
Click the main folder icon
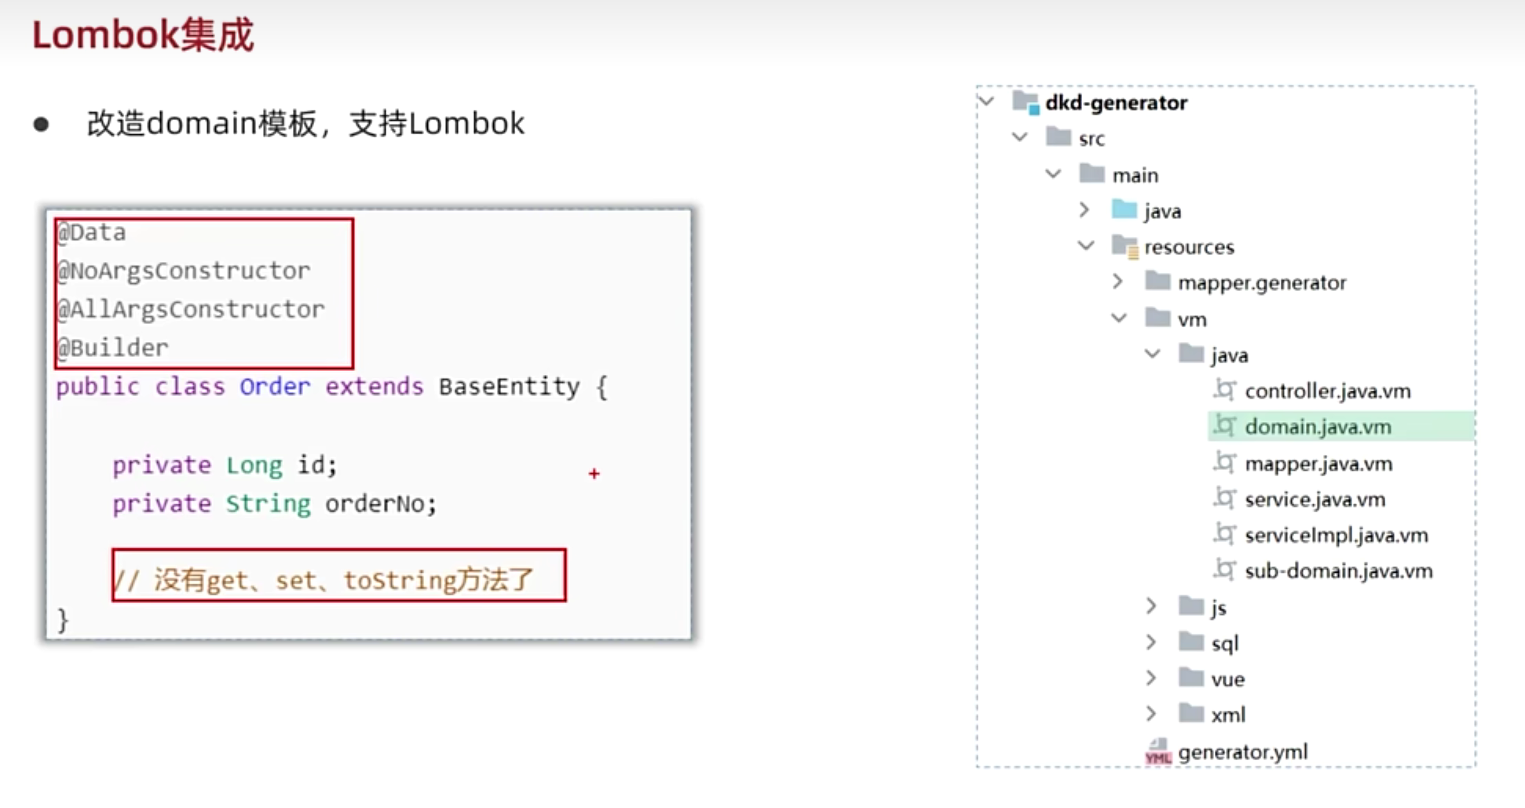click(x=1092, y=173)
